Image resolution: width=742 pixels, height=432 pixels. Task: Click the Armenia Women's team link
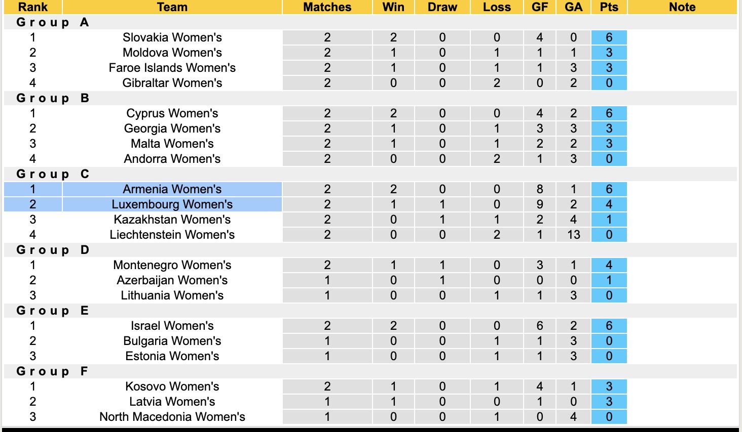click(172, 189)
